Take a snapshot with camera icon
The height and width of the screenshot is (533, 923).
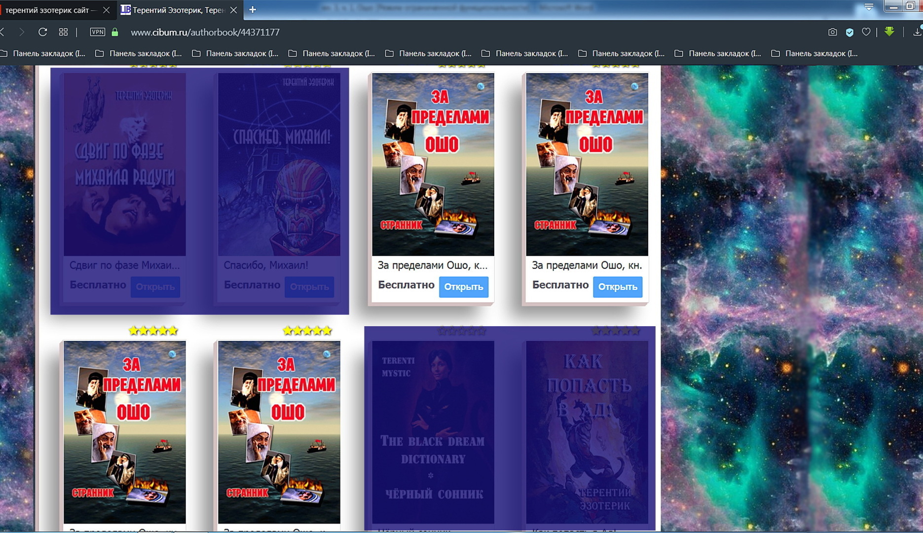pos(832,32)
